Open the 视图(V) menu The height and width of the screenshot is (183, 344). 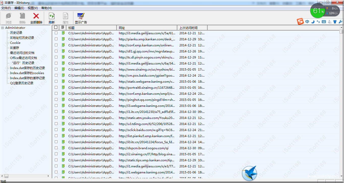tap(33, 8)
